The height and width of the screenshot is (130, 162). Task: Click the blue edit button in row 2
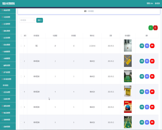147,61
